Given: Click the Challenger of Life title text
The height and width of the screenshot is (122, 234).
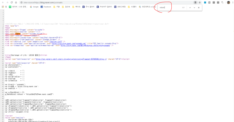Looking at the screenshot, I should (25, 55).
